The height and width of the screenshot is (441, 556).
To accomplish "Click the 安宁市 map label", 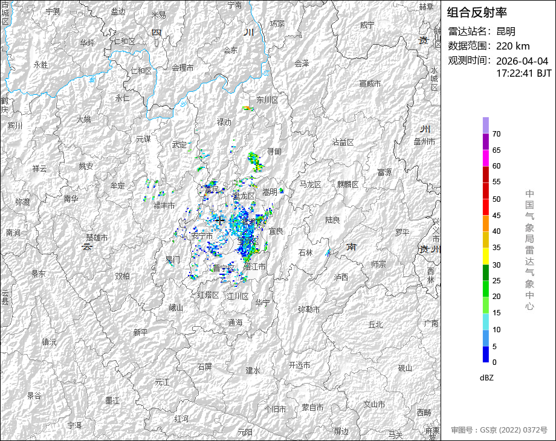I will (x=202, y=236).
